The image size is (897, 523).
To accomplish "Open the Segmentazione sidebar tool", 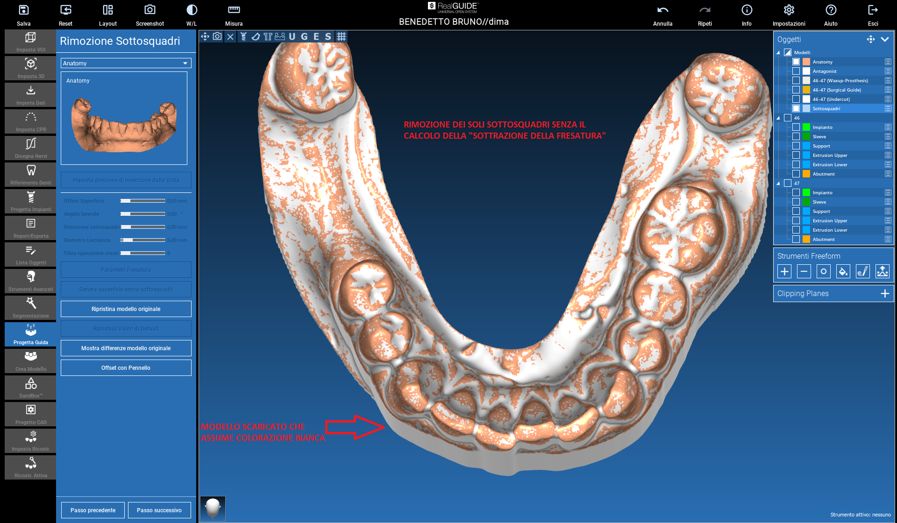I will pos(31,307).
